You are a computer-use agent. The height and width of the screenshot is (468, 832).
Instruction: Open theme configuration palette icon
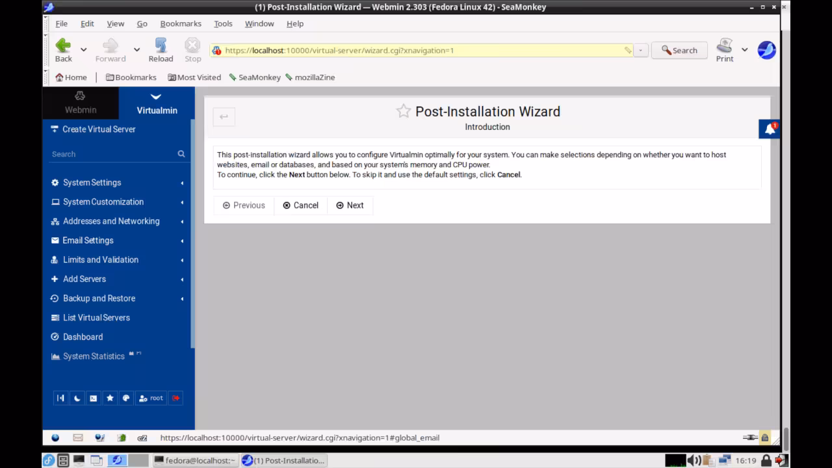click(x=126, y=398)
